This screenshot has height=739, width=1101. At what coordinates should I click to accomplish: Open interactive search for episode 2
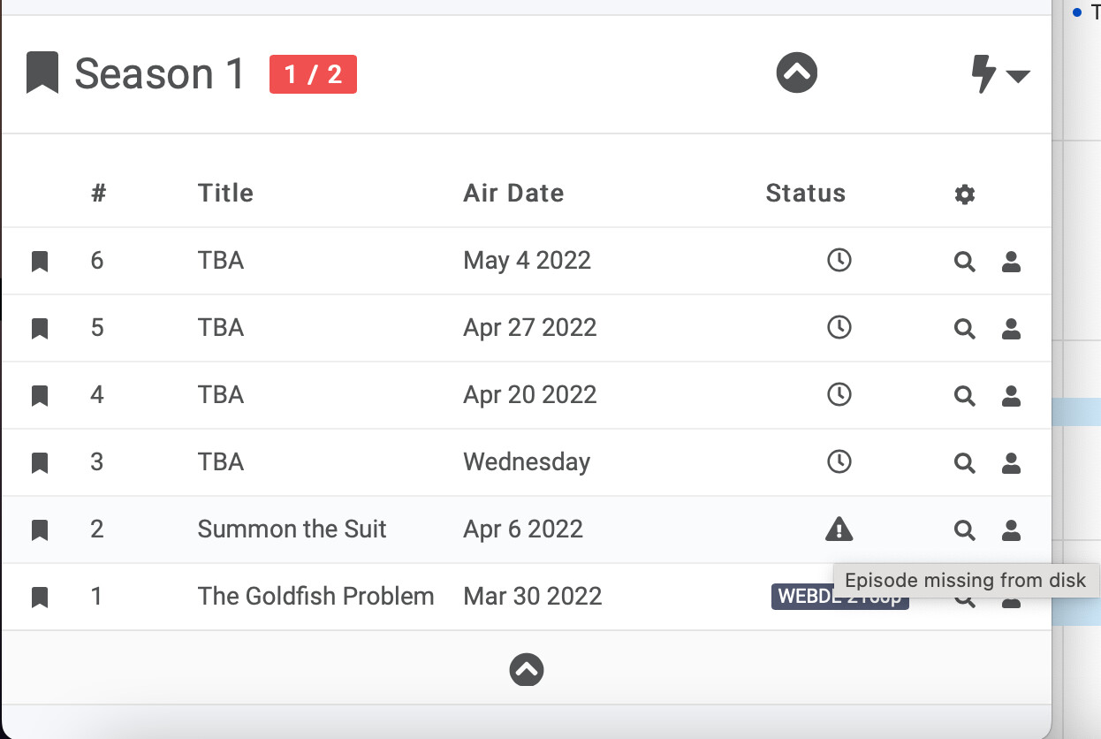pyautogui.click(x=1012, y=530)
